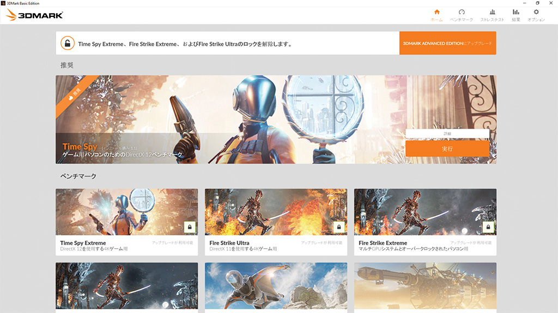
Task: Restore down the 3DMark window
Action: (x=537, y=3)
